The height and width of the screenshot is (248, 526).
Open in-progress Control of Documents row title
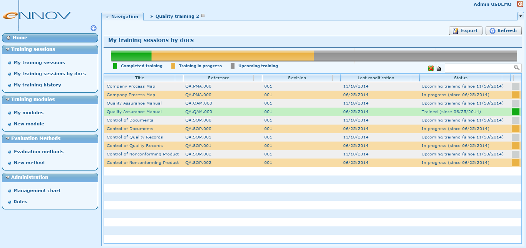(x=130, y=129)
